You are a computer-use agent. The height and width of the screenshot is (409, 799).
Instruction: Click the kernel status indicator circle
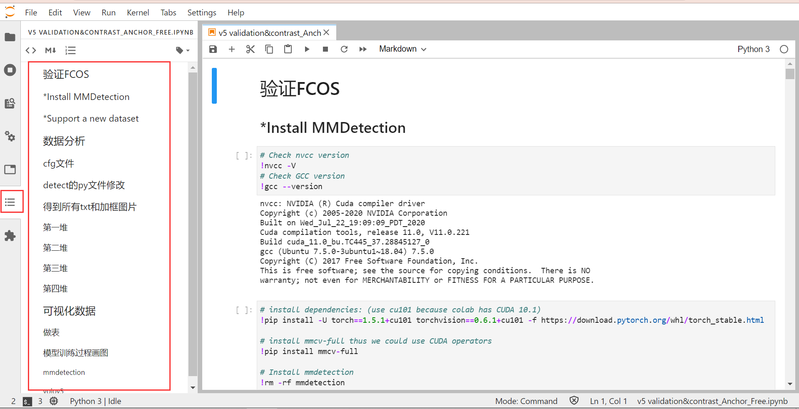(x=784, y=49)
